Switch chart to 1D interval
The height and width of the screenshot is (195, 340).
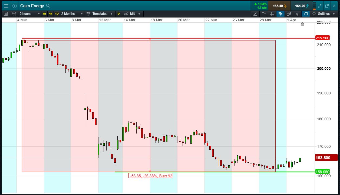click(57, 13)
